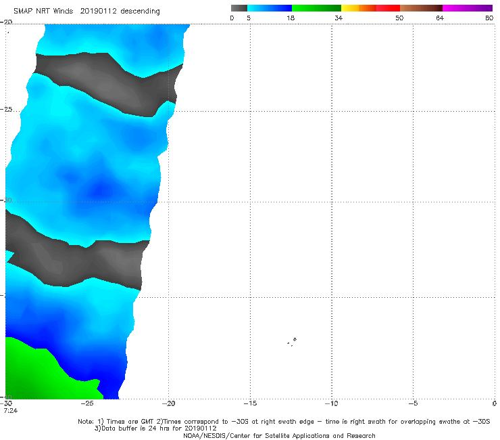Image resolution: width=500 pixels, height=440 pixels.
Task: Click the "64" label under the color bar
Action: 440,18
